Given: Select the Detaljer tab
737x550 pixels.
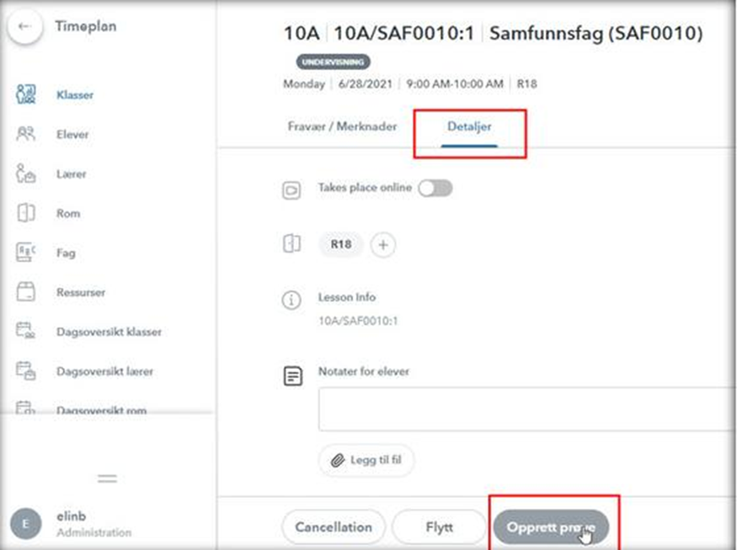Looking at the screenshot, I should [x=469, y=126].
